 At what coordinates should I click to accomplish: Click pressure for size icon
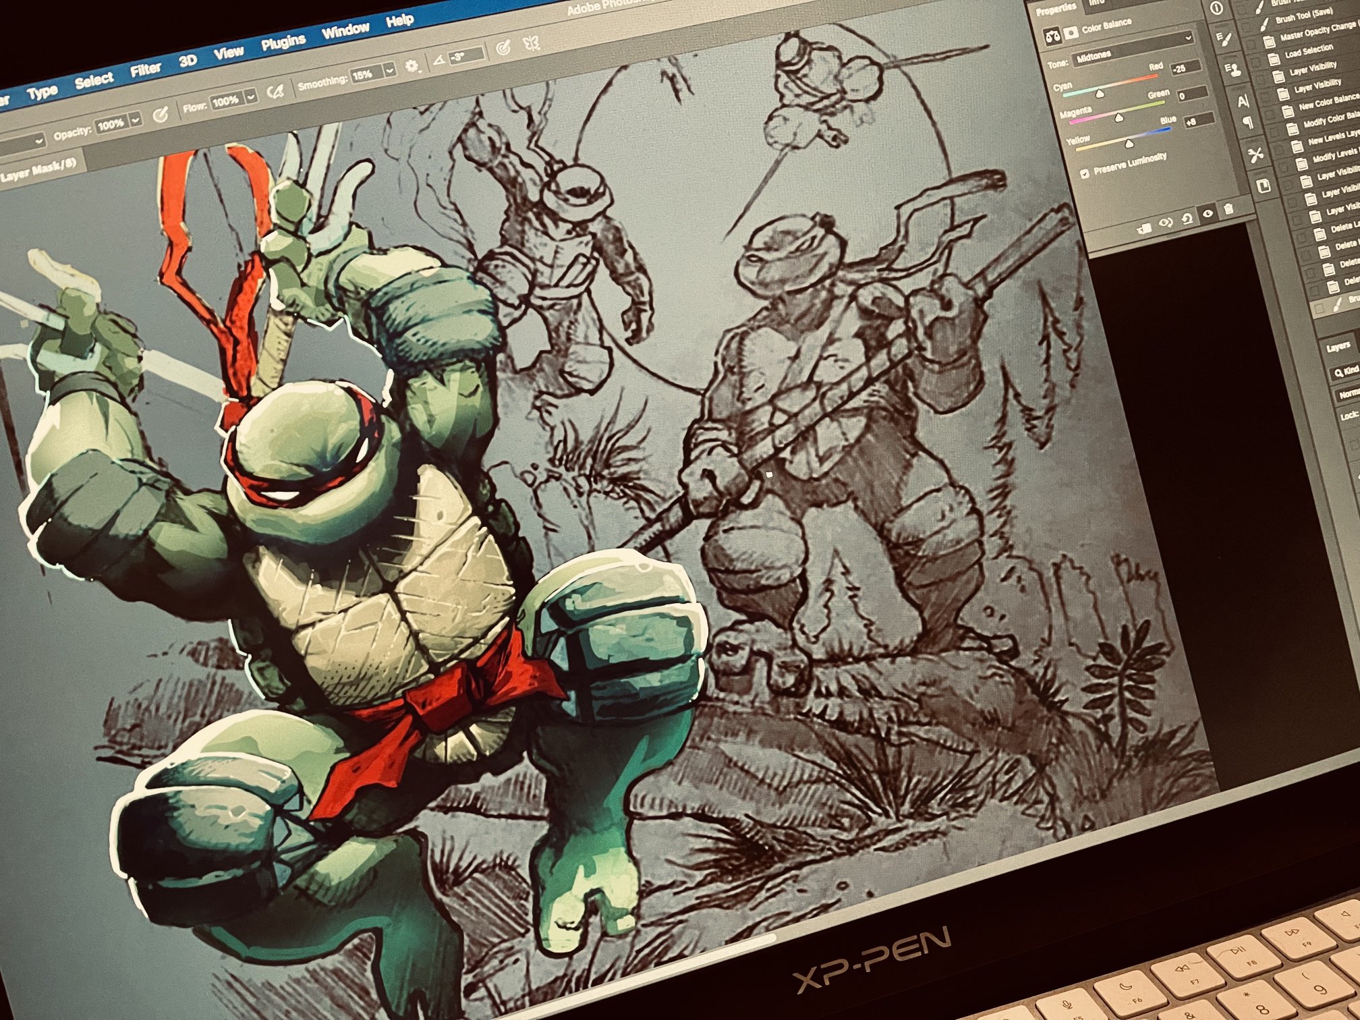503,48
